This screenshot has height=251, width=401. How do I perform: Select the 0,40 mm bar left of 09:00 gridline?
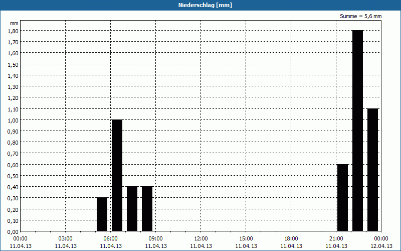click(147, 209)
